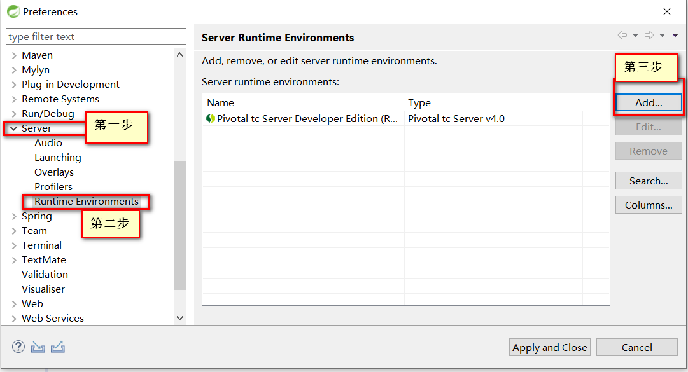Click the Export preferences icon

[x=58, y=347]
